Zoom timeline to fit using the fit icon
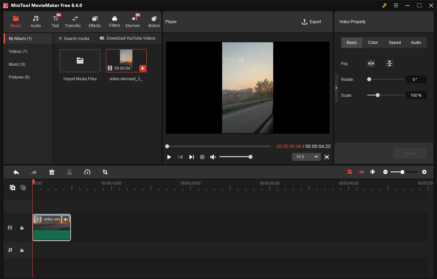Viewport: 437px width, 279px height. click(372, 172)
